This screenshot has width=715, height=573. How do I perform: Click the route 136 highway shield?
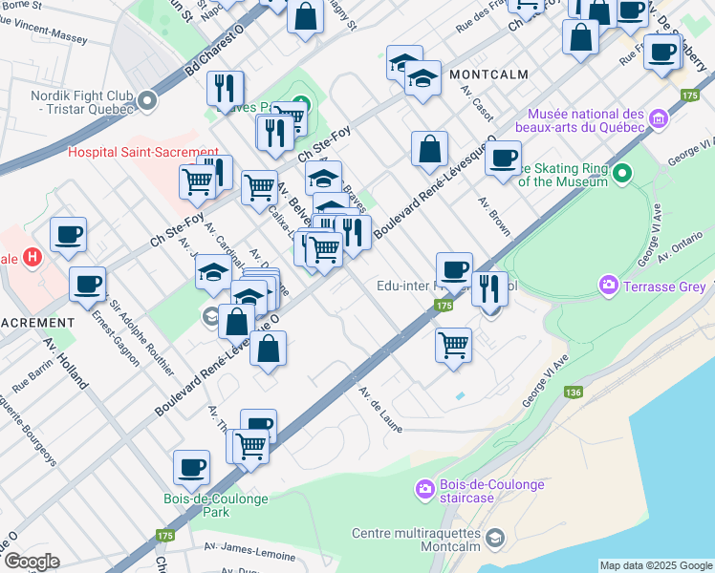(574, 393)
